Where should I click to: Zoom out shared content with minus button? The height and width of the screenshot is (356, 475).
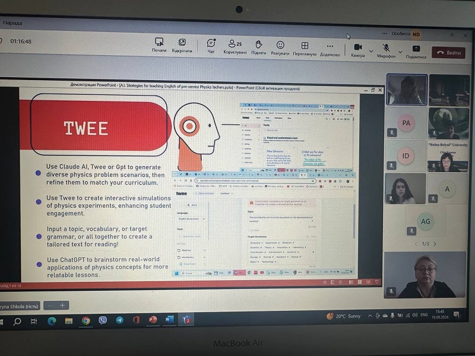click(50, 305)
